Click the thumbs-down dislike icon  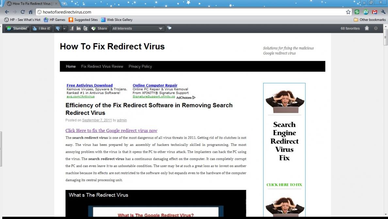click(x=58, y=28)
